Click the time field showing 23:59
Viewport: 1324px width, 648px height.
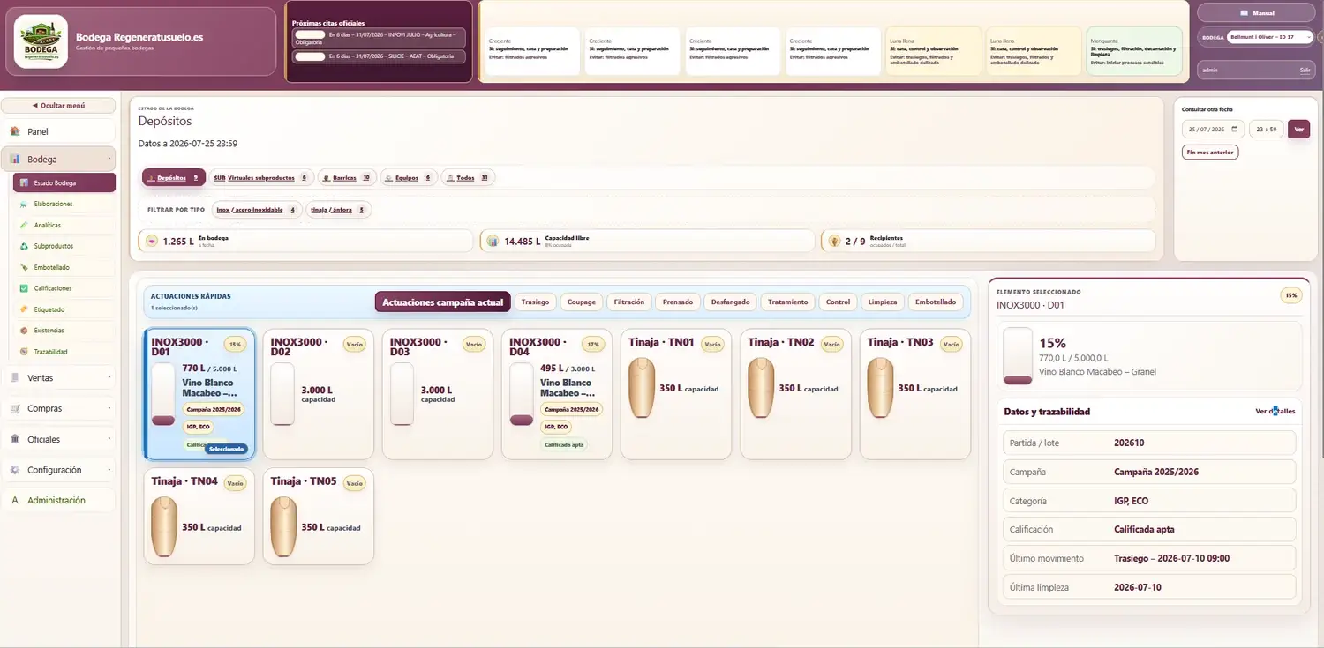(x=1267, y=129)
